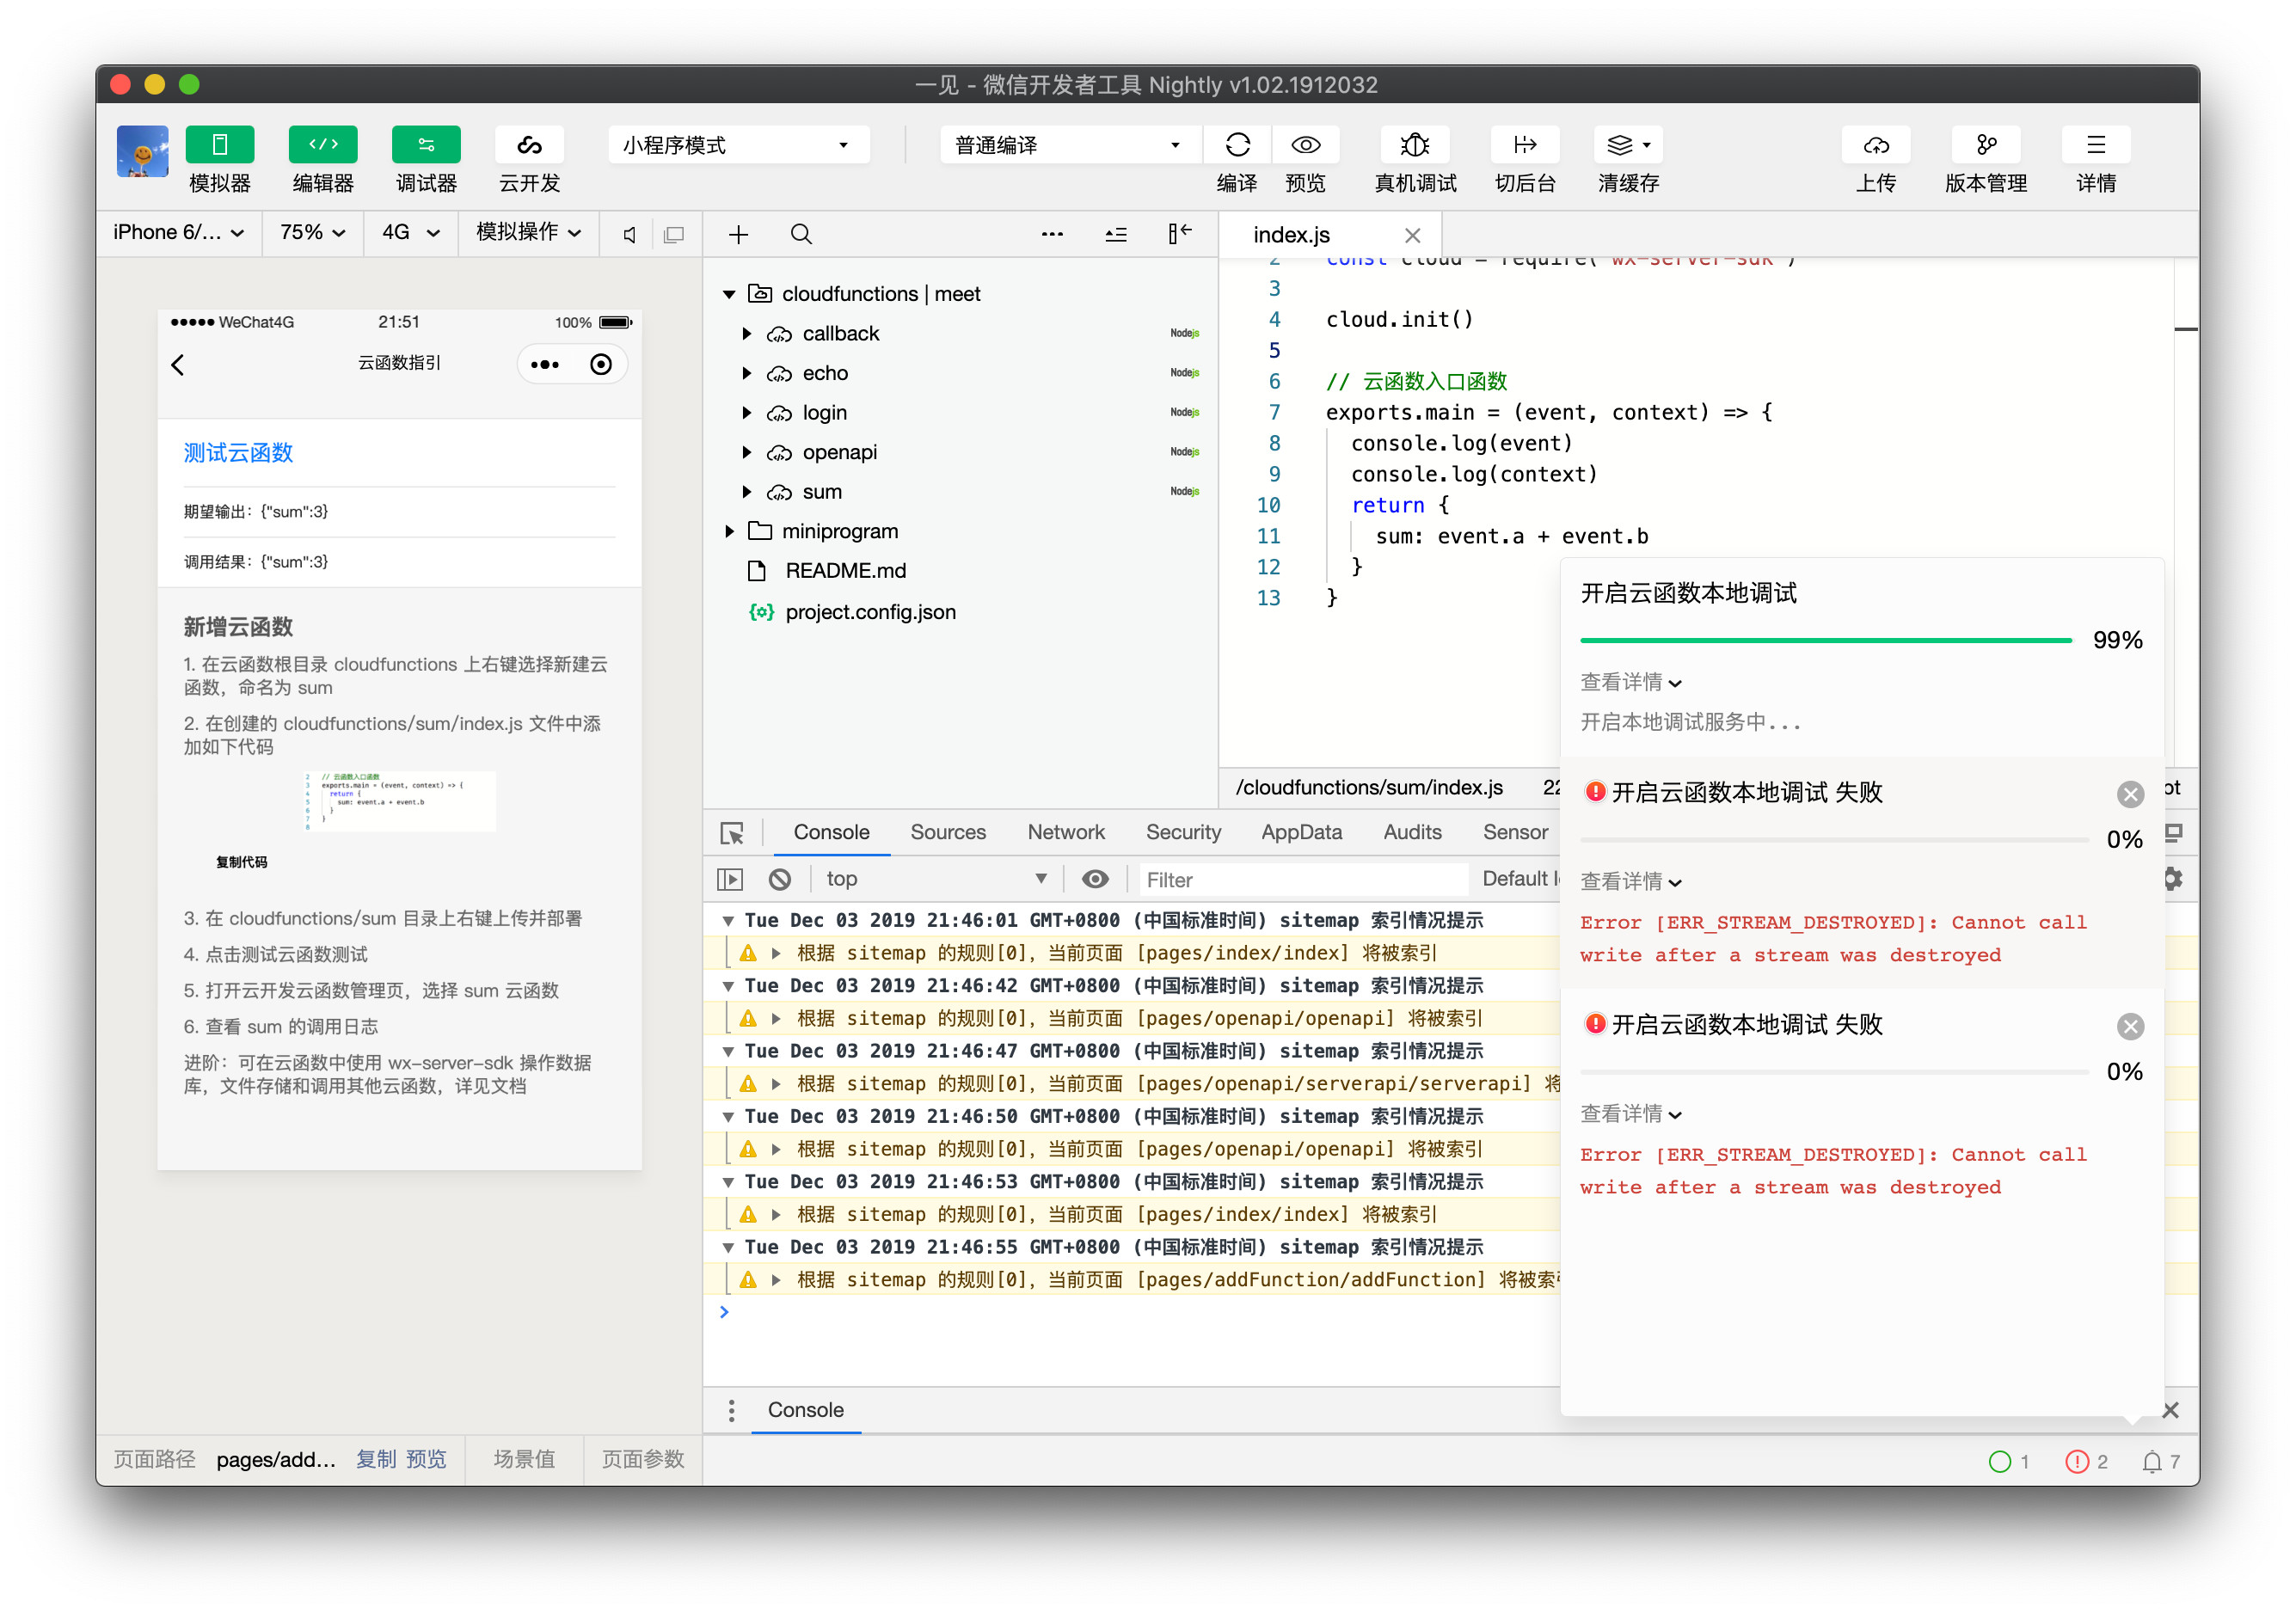Expand the echo cloud function

746,373
